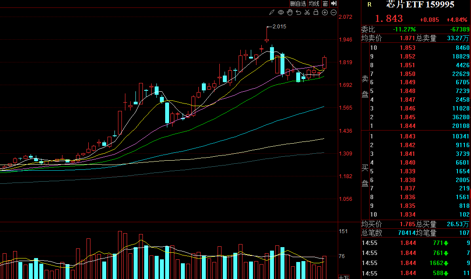
Task: Select the pen drawing tool icon
Action: click(x=272, y=13)
